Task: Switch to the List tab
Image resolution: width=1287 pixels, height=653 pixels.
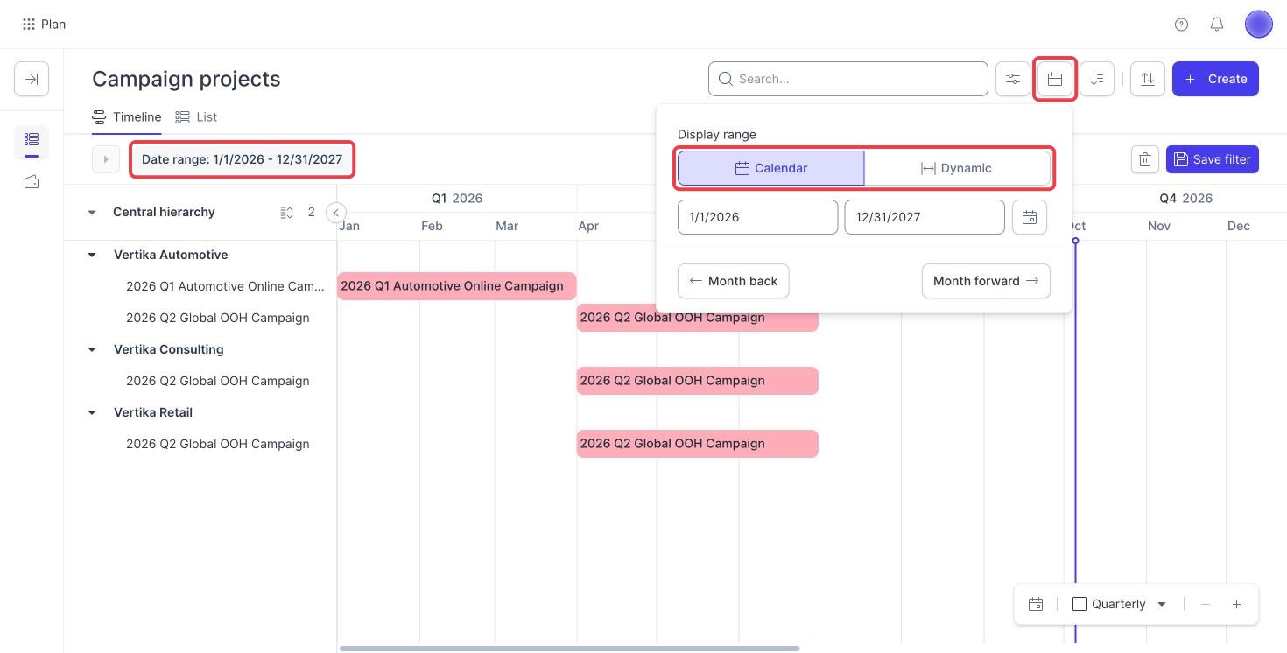Action: coord(196,116)
